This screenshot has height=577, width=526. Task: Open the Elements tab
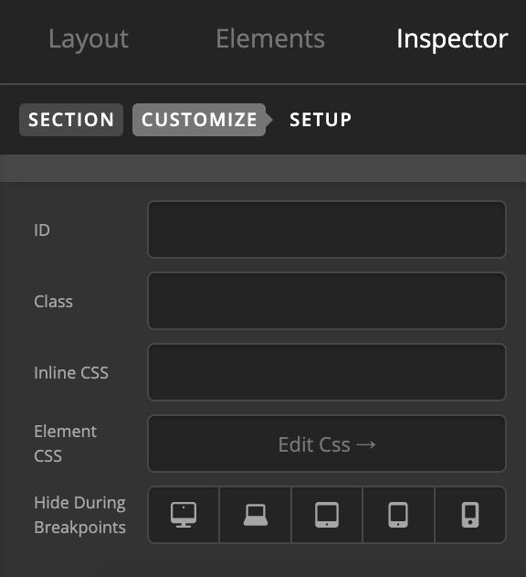270,38
